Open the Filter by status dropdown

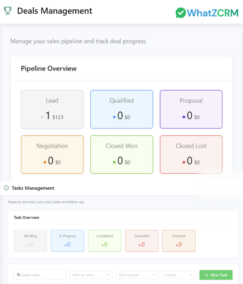[x=91, y=275]
